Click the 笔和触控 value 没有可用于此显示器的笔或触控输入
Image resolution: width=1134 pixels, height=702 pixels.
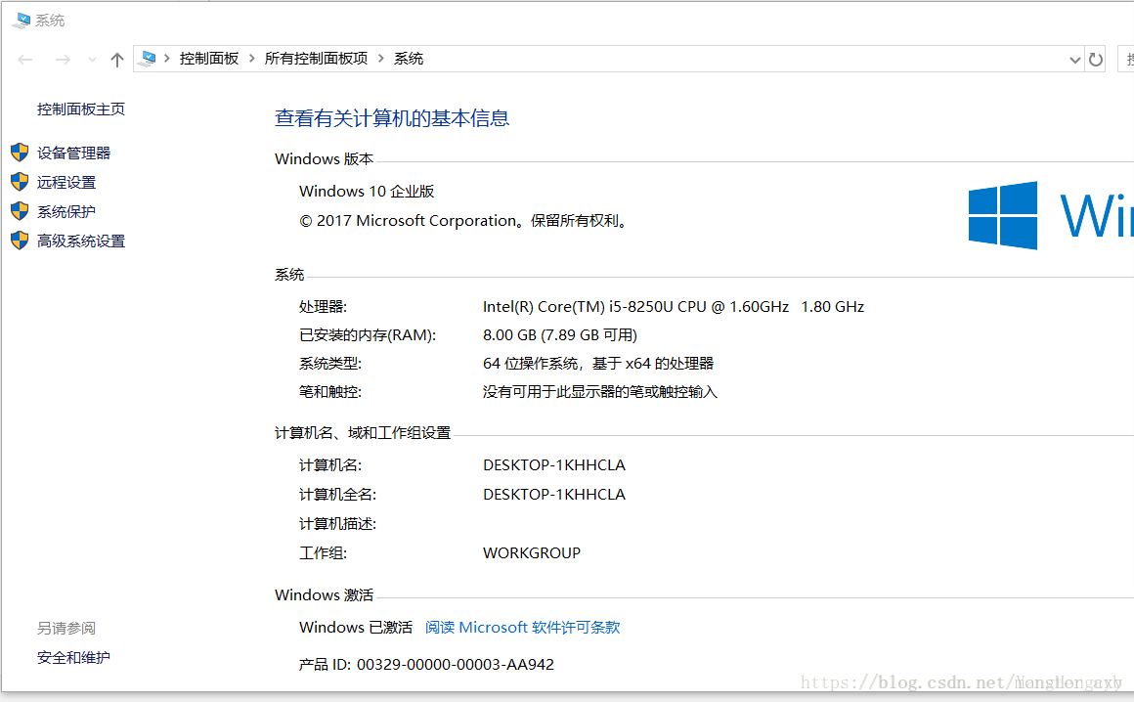click(x=600, y=392)
